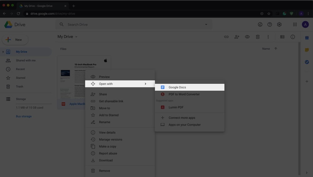Viewport: 313px width, 177px height.
Task: Open View details option
Action: click(x=120, y=133)
